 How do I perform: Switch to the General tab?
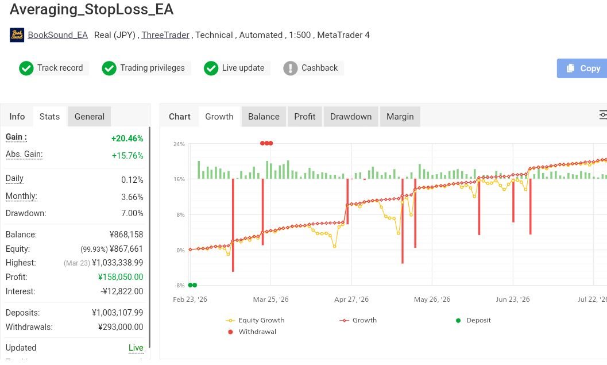(90, 117)
